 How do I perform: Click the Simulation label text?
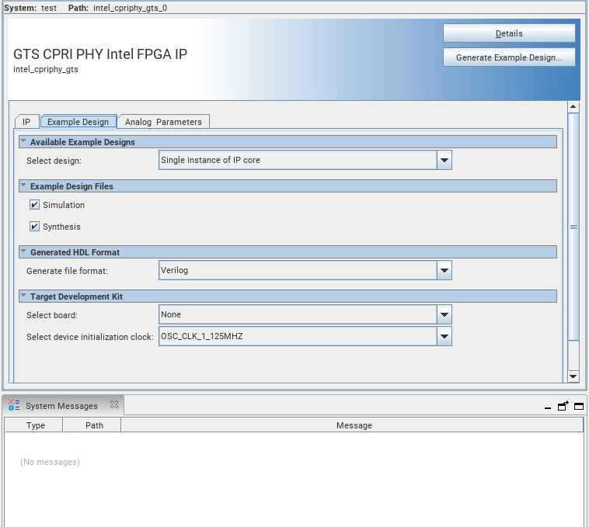click(64, 205)
